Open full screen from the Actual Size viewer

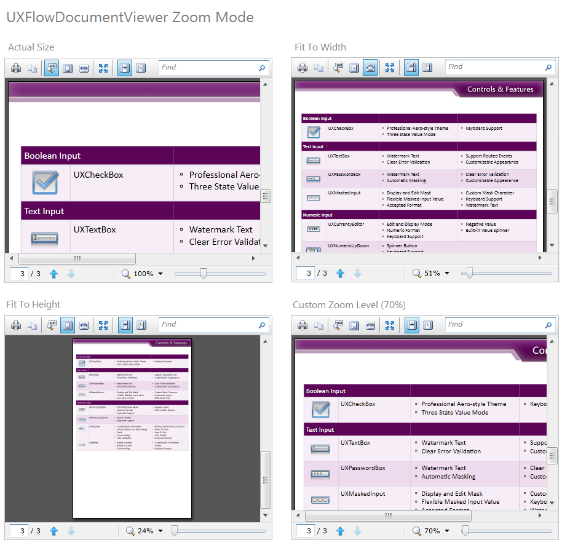point(103,68)
